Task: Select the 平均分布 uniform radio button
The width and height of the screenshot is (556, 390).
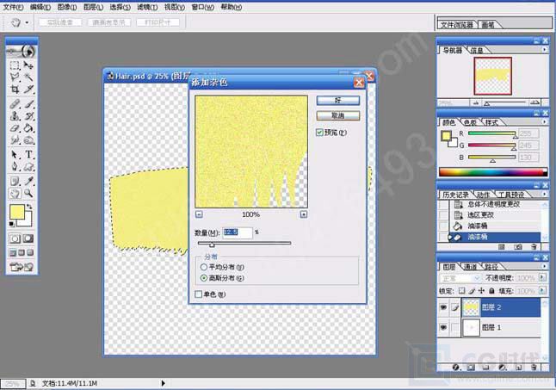Action: tap(204, 267)
